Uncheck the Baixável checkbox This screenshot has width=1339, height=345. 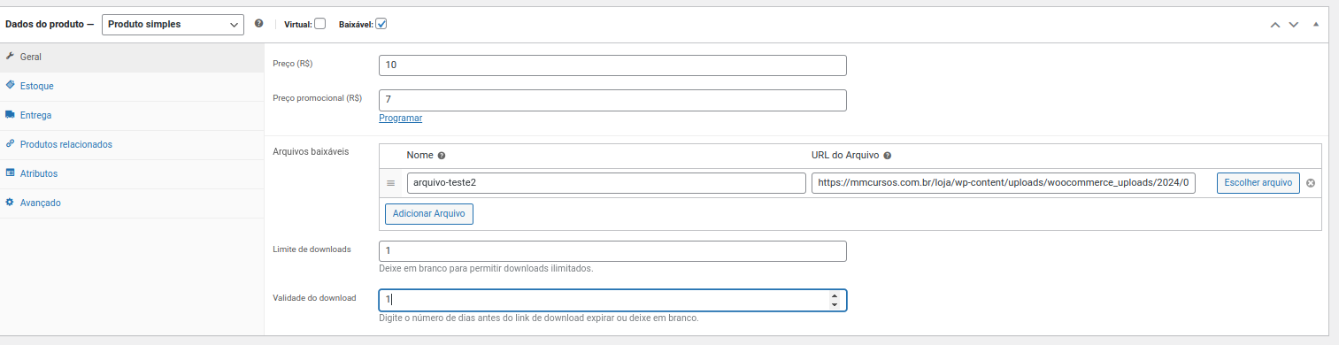(x=381, y=24)
